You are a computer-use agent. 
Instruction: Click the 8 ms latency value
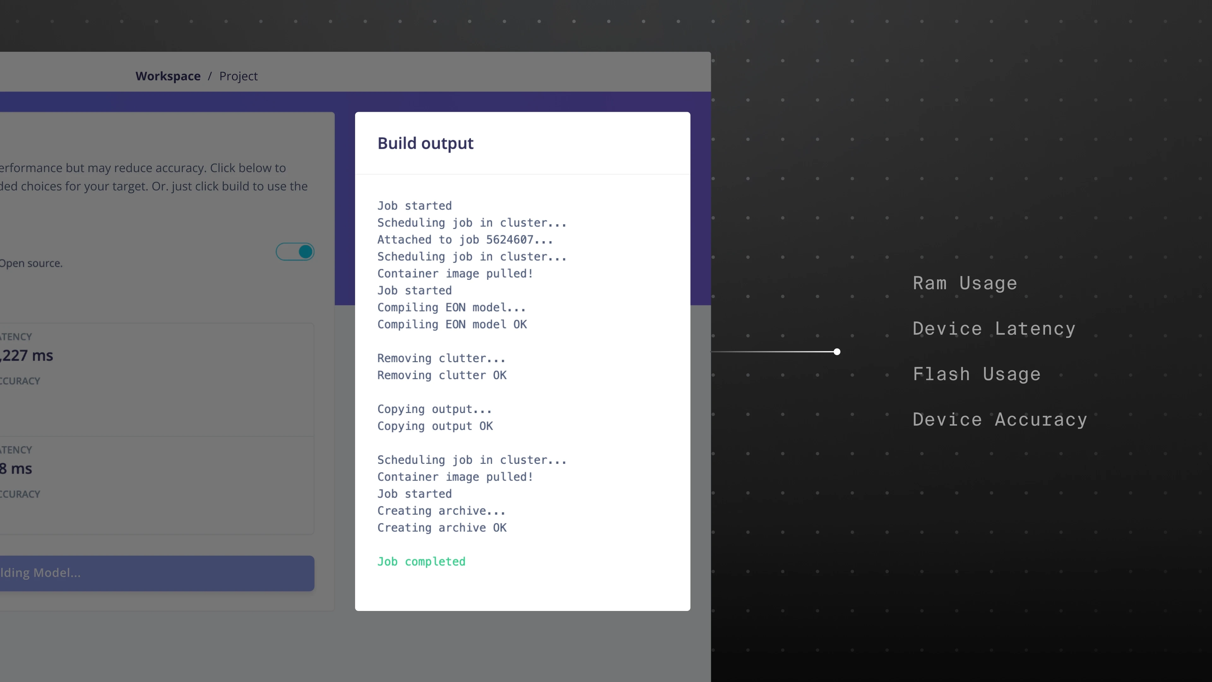tap(16, 469)
